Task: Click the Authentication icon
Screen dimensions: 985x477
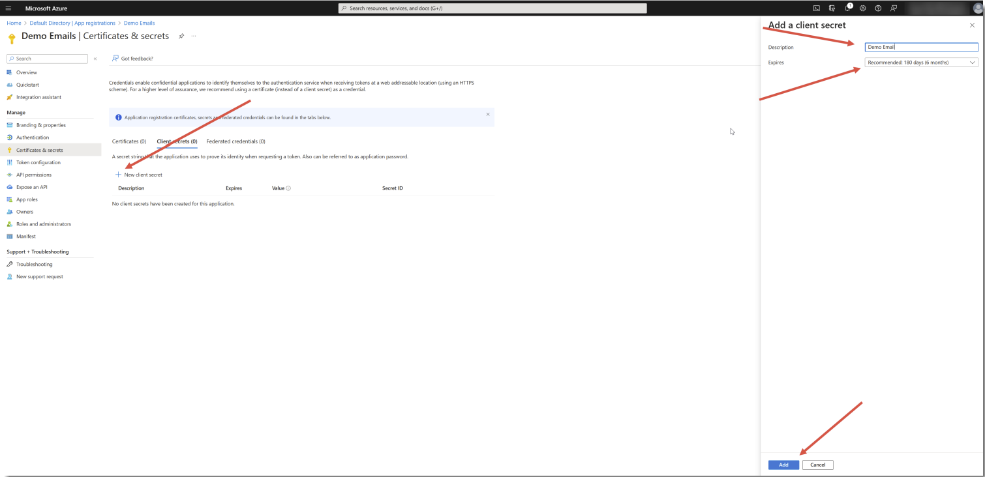Action: tap(10, 137)
